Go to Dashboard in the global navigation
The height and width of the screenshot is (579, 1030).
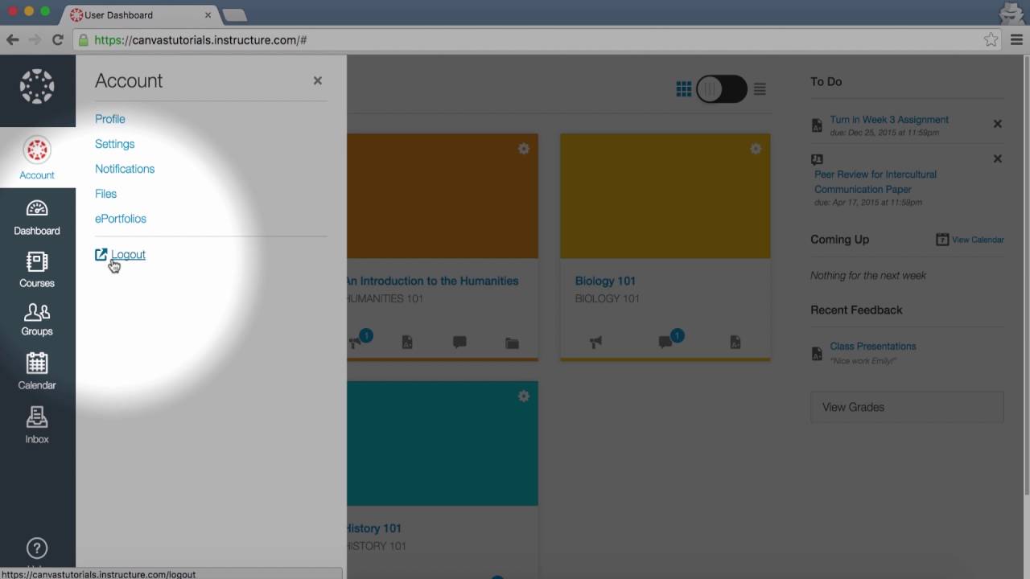(x=37, y=217)
